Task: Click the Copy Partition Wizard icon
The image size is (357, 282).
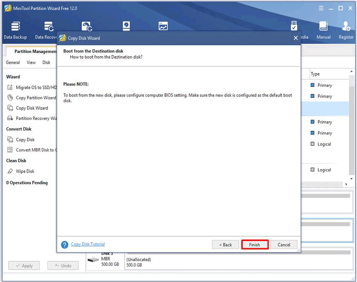Action: [x=10, y=98]
